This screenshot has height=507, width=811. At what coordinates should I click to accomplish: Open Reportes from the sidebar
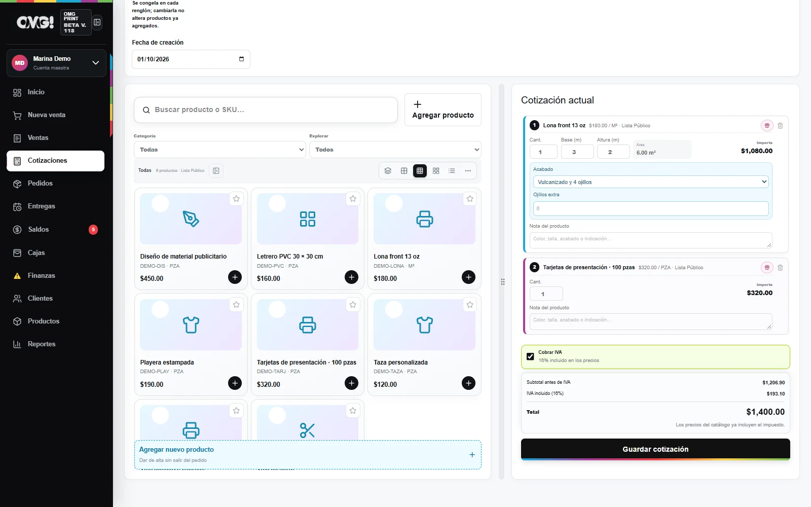point(56,344)
